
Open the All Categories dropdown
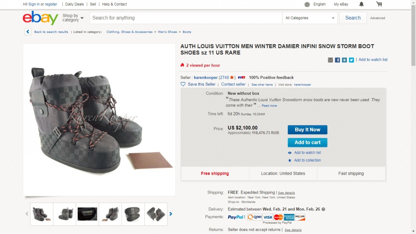point(310,18)
